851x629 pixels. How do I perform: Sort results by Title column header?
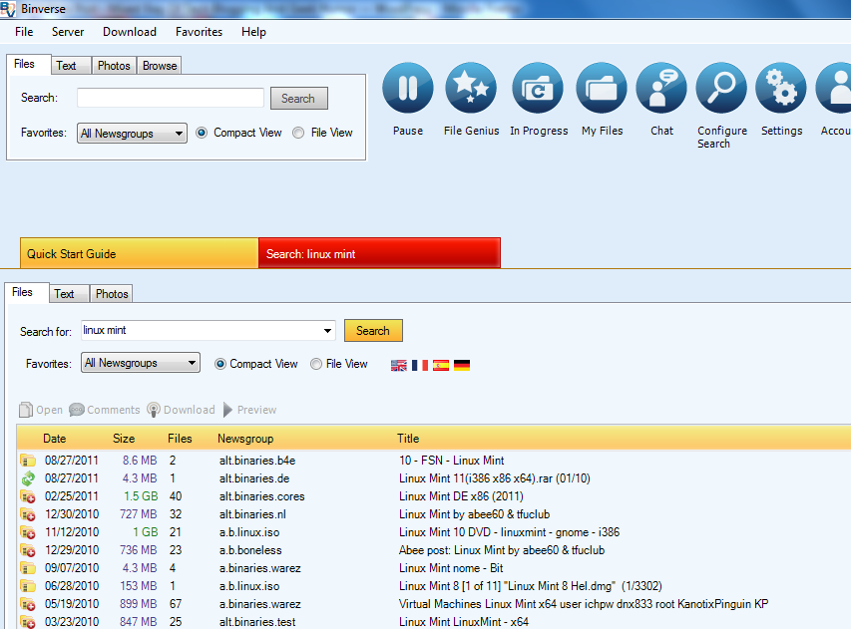pos(408,439)
